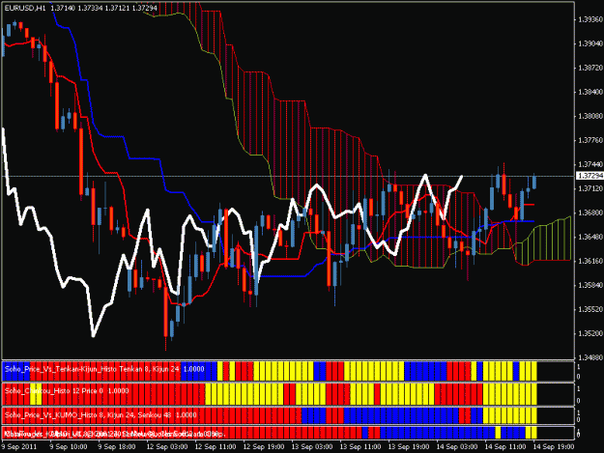This screenshot has height=453, width=604.
Task: Click the 1.36160 price axis label
Action: tap(590, 261)
